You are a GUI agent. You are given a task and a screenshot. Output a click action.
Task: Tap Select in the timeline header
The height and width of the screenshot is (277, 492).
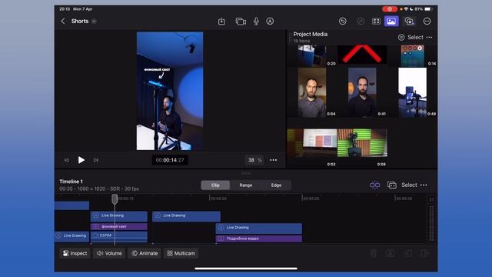pyautogui.click(x=409, y=185)
